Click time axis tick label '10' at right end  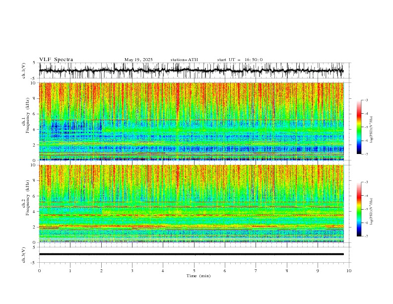(349, 271)
